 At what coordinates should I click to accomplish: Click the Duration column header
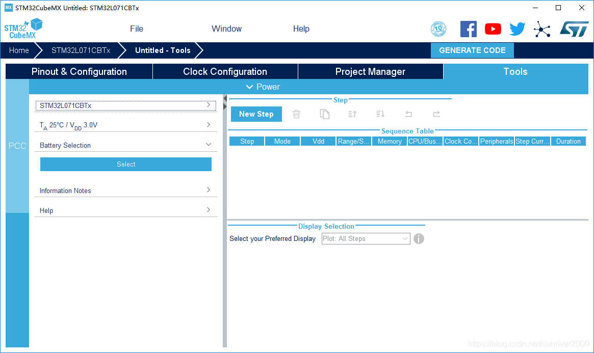click(x=568, y=141)
